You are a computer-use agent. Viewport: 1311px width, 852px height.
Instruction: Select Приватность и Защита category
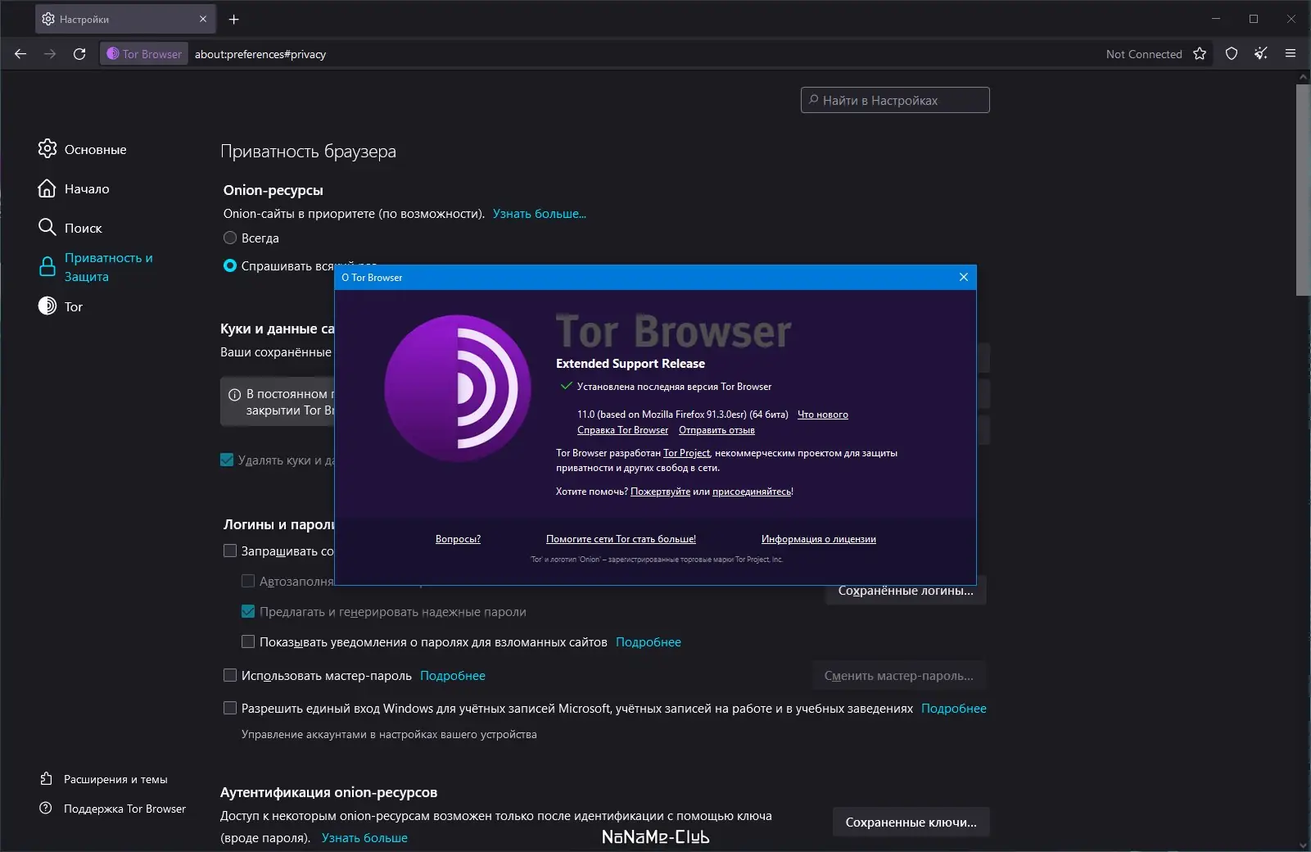96,267
